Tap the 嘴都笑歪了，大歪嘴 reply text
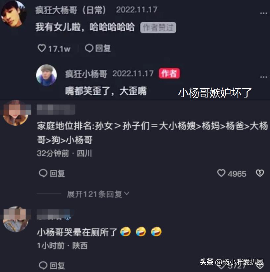This screenshot has height=272, width=270. tap(106, 91)
